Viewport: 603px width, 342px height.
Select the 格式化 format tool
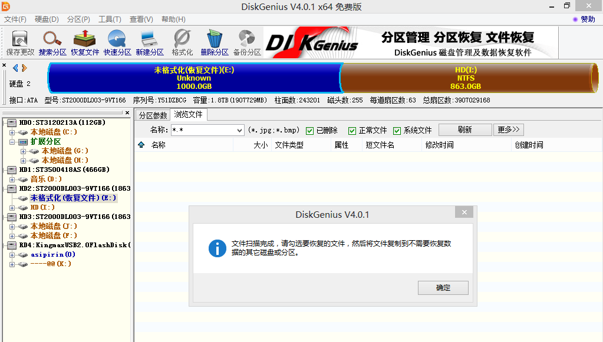pos(182,42)
